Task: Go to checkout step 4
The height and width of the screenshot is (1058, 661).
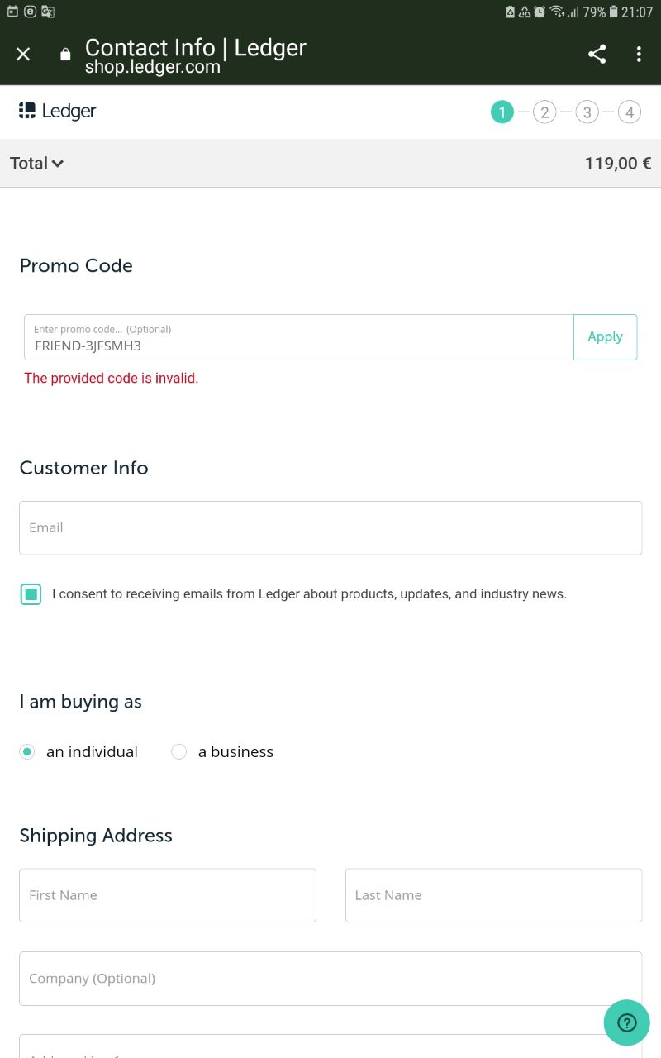Action: (630, 112)
